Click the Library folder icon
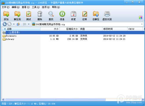Image resolution: width=145 pixels, height=106 pixels. (4, 39)
